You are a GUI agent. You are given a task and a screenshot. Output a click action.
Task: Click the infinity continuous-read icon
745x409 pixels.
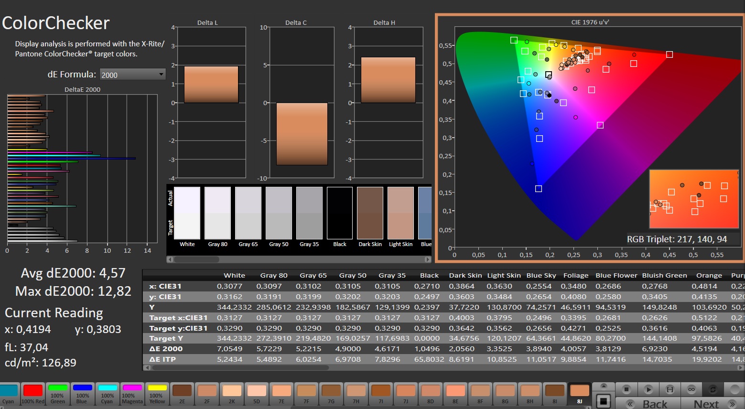(x=691, y=389)
